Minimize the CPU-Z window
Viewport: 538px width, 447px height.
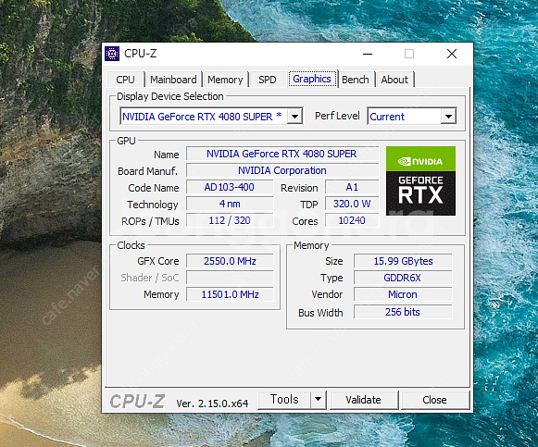pos(368,54)
